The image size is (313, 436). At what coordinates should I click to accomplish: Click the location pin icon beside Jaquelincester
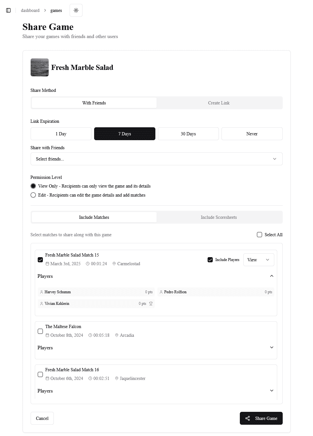pos(117,378)
